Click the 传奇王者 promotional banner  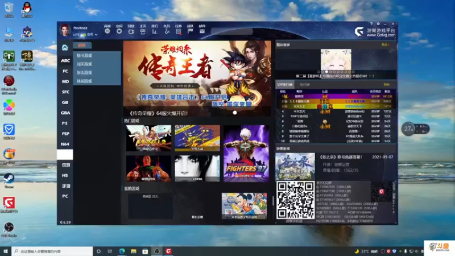click(197, 79)
